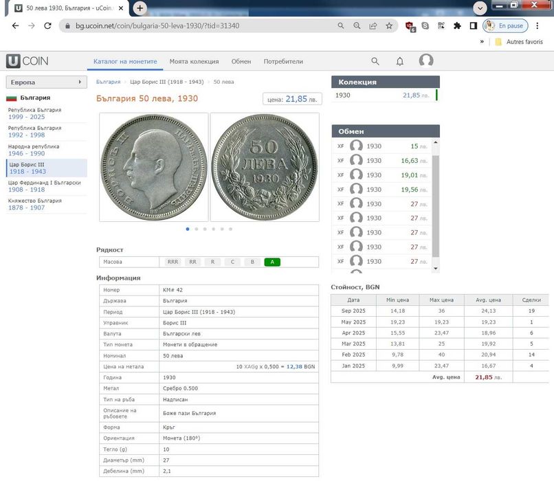554x481 pixels.
Task: Open the QR code extension icon
Action: [441, 26]
